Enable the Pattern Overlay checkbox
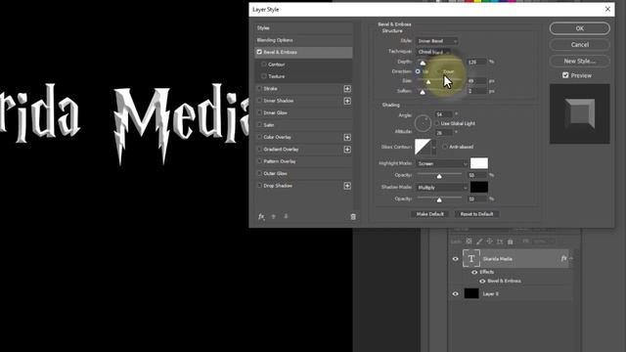Image resolution: width=626 pixels, height=352 pixels. [259, 161]
